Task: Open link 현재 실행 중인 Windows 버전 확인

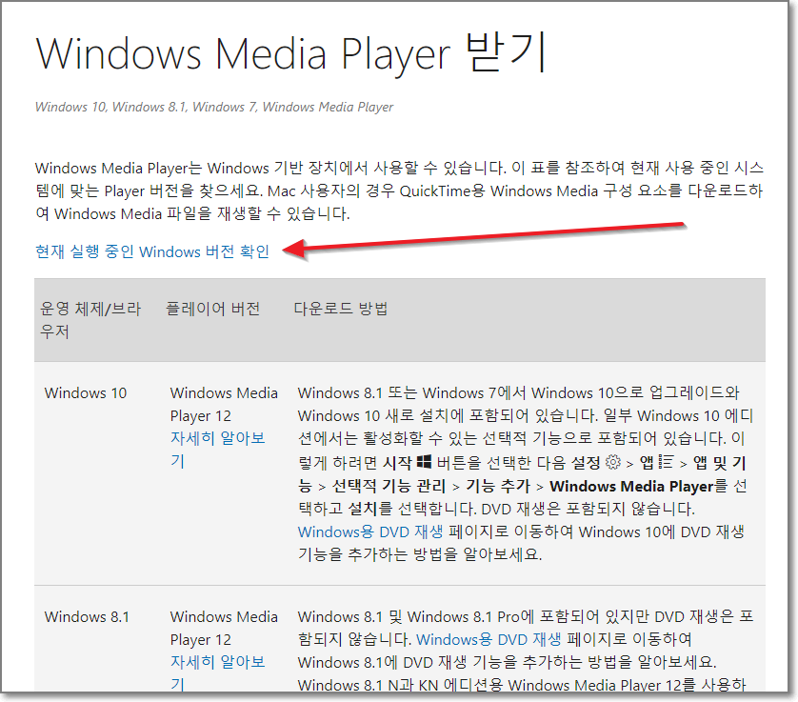Action: [152, 251]
